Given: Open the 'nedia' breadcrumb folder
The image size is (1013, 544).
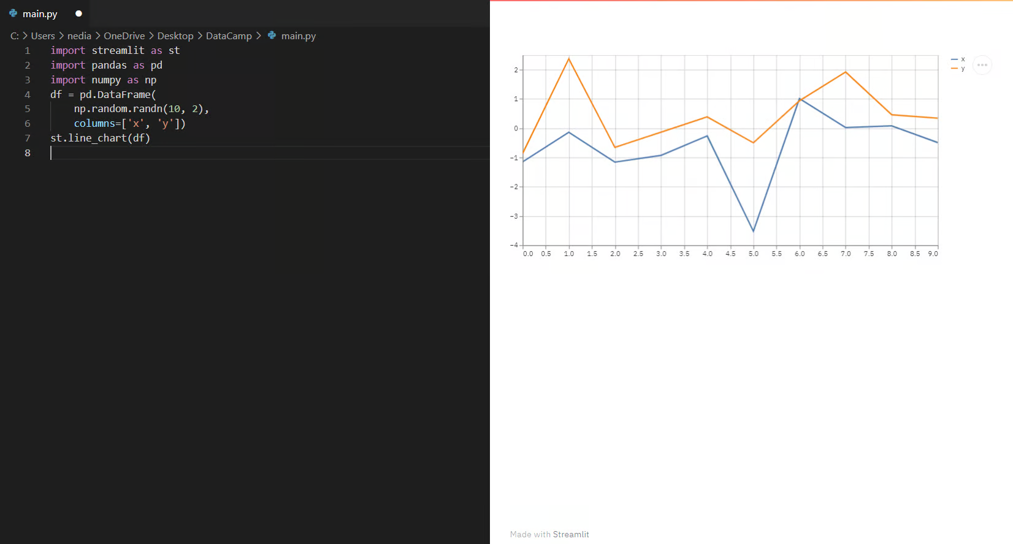Looking at the screenshot, I should coord(79,36).
